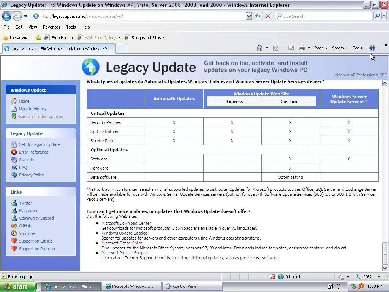
Task: Expand command bar overflow chevron
Action: 386,45
